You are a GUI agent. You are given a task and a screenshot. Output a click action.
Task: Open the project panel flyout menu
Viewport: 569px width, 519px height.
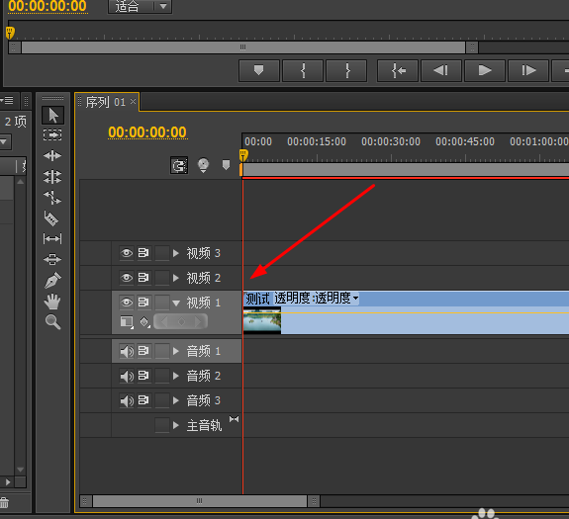click(x=7, y=100)
